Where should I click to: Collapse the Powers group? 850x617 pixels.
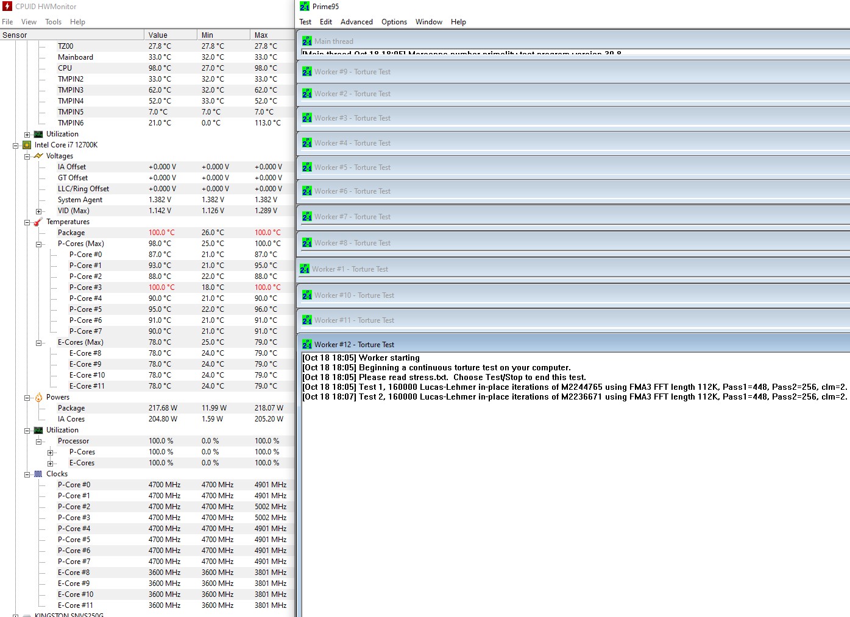pos(27,398)
